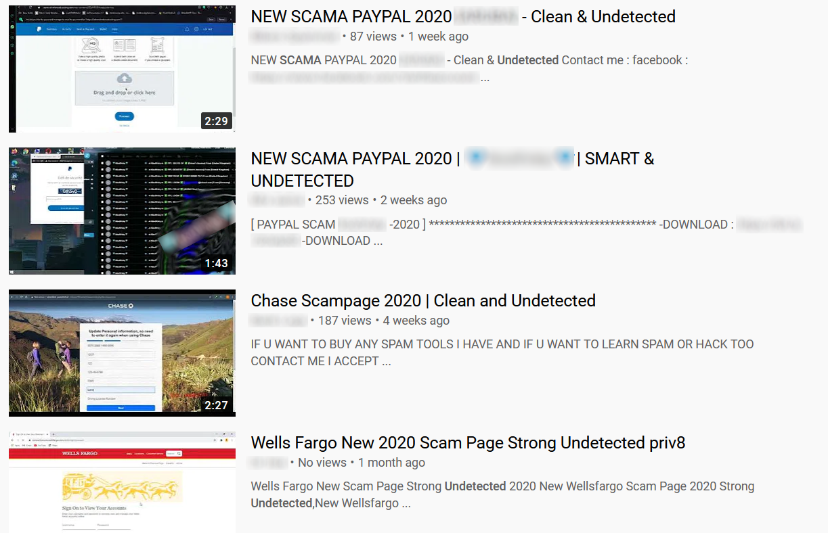
Task: Click blurred channel name beside '87 views'
Action: tap(294, 37)
